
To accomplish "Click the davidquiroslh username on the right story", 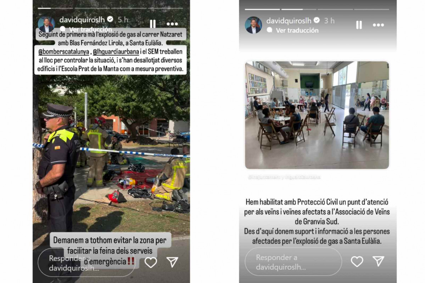I will 289,21.
